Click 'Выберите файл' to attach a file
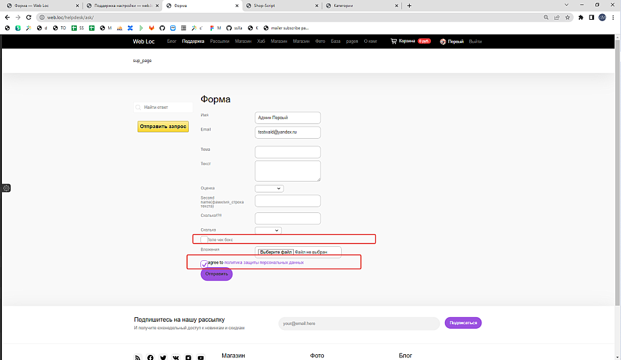 [276, 253]
